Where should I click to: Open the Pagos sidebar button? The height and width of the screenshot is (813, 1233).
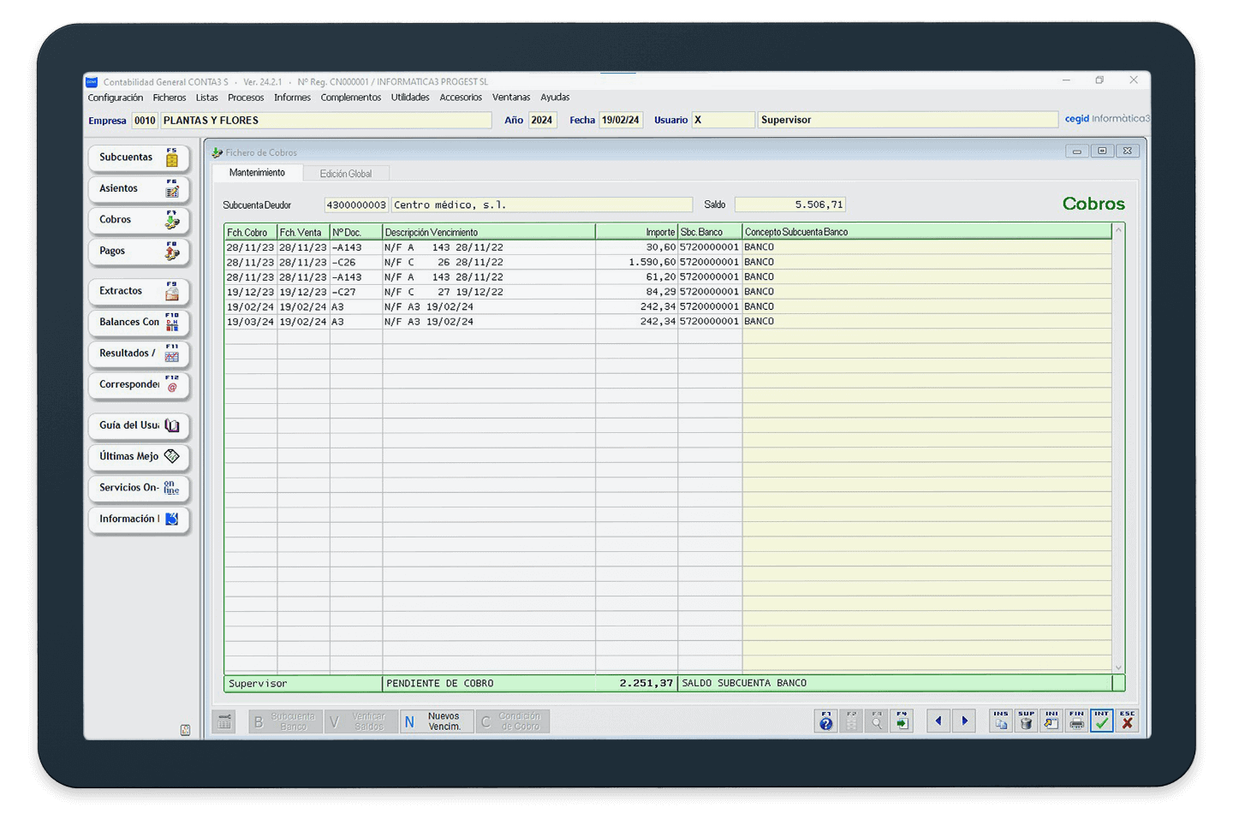coord(138,252)
